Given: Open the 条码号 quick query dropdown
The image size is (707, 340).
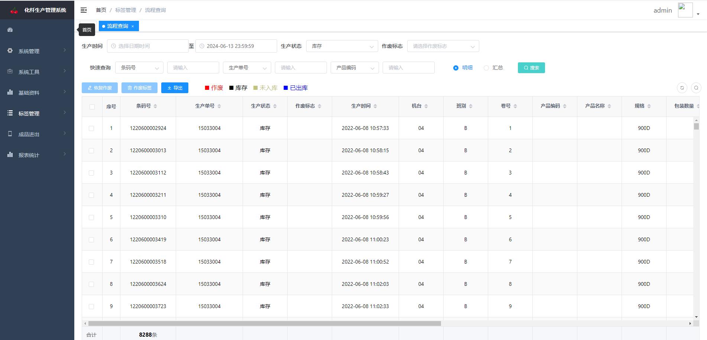Looking at the screenshot, I should (x=139, y=68).
